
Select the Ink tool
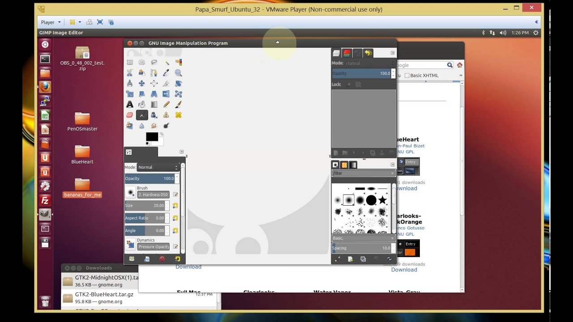pos(154,115)
